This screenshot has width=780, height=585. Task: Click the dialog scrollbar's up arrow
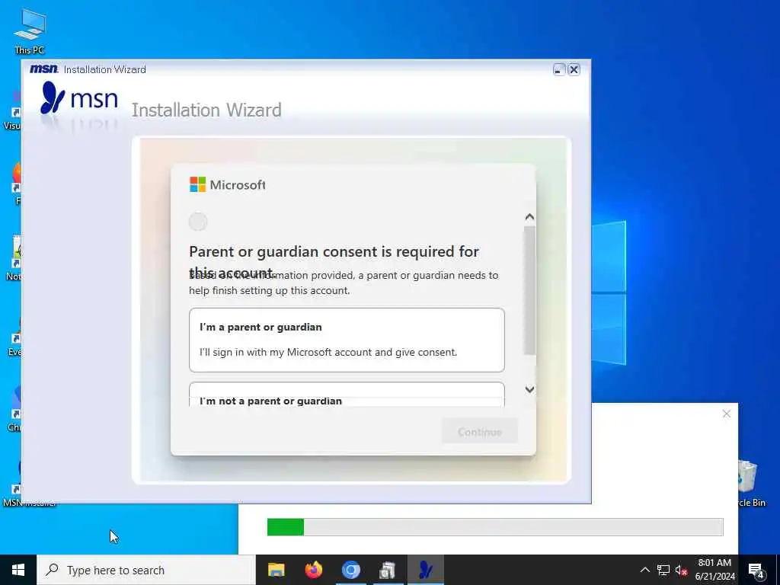[530, 217]
